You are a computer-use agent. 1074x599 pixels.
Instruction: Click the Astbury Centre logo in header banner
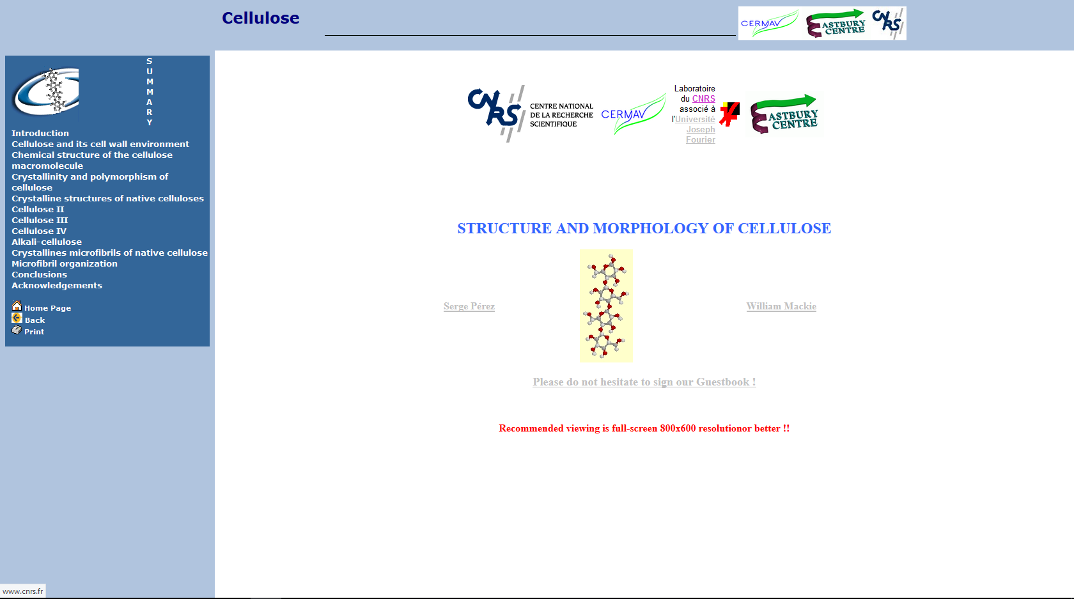[836, 24]
